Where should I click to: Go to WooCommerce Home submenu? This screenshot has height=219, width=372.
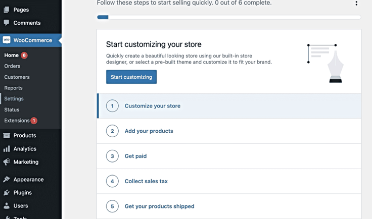(11, 55)
